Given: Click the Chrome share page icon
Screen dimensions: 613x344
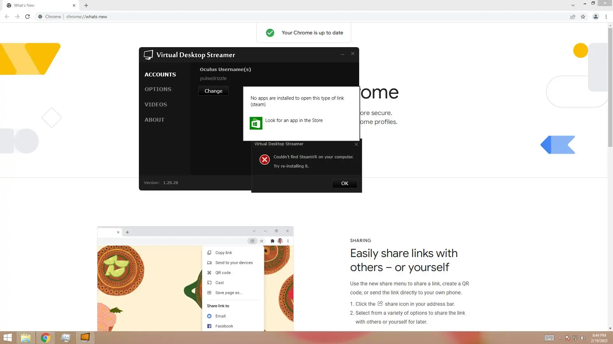Looking at the screenshot, I should click(x=573, y=17).
